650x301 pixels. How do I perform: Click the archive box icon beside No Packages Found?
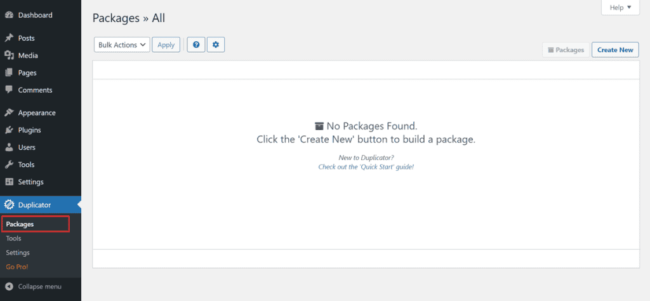click(x=319, y=126)
